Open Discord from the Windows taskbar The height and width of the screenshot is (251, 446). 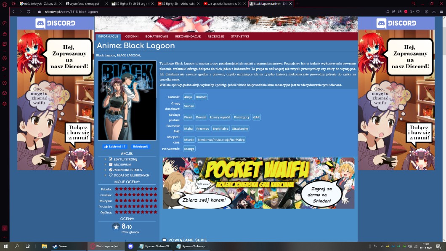pyautogui.click(x=130, y=246)
